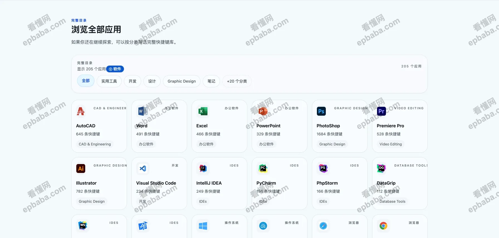
Task: Open the Visual Studio Code title
Action: (156, 183)
